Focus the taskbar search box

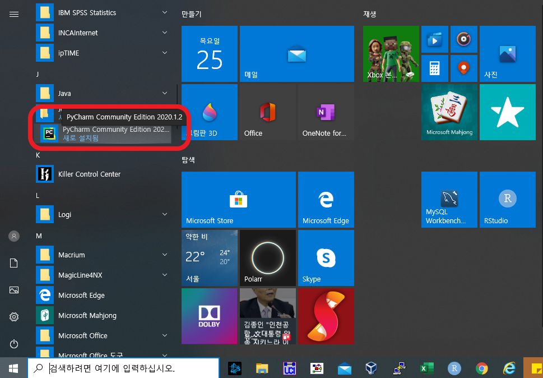click(x=123, y=368)
